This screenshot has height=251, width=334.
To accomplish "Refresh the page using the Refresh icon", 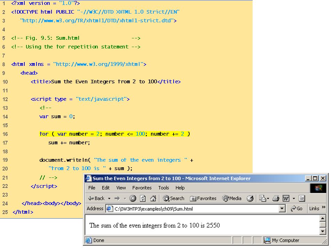I will click(143, 198).
